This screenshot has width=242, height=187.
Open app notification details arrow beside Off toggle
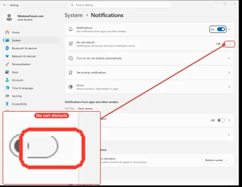pos(229,120)
